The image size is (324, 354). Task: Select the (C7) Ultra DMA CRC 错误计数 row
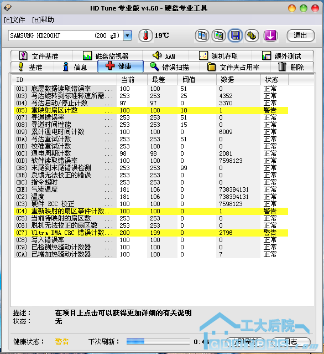click(x=151, y=233)
